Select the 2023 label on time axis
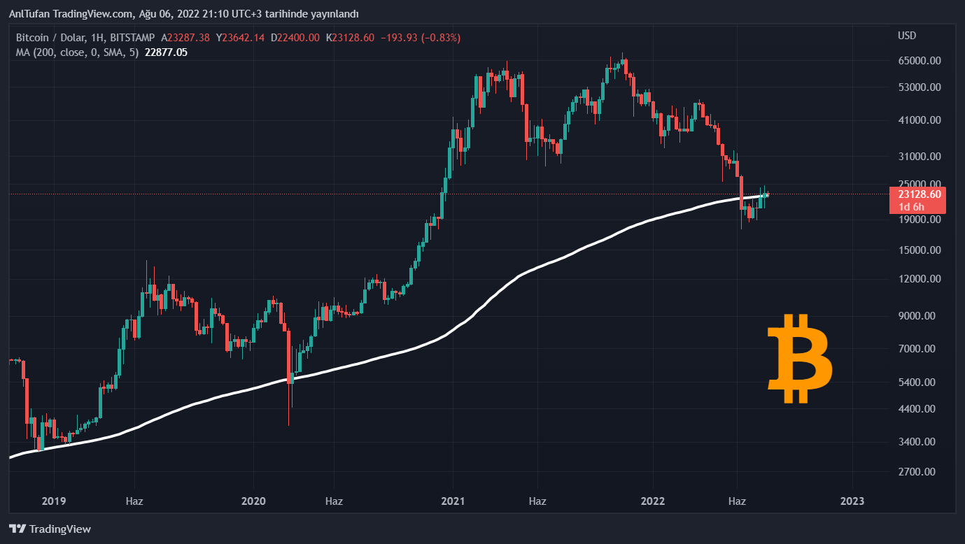965x544 pixels. (852, 501)
